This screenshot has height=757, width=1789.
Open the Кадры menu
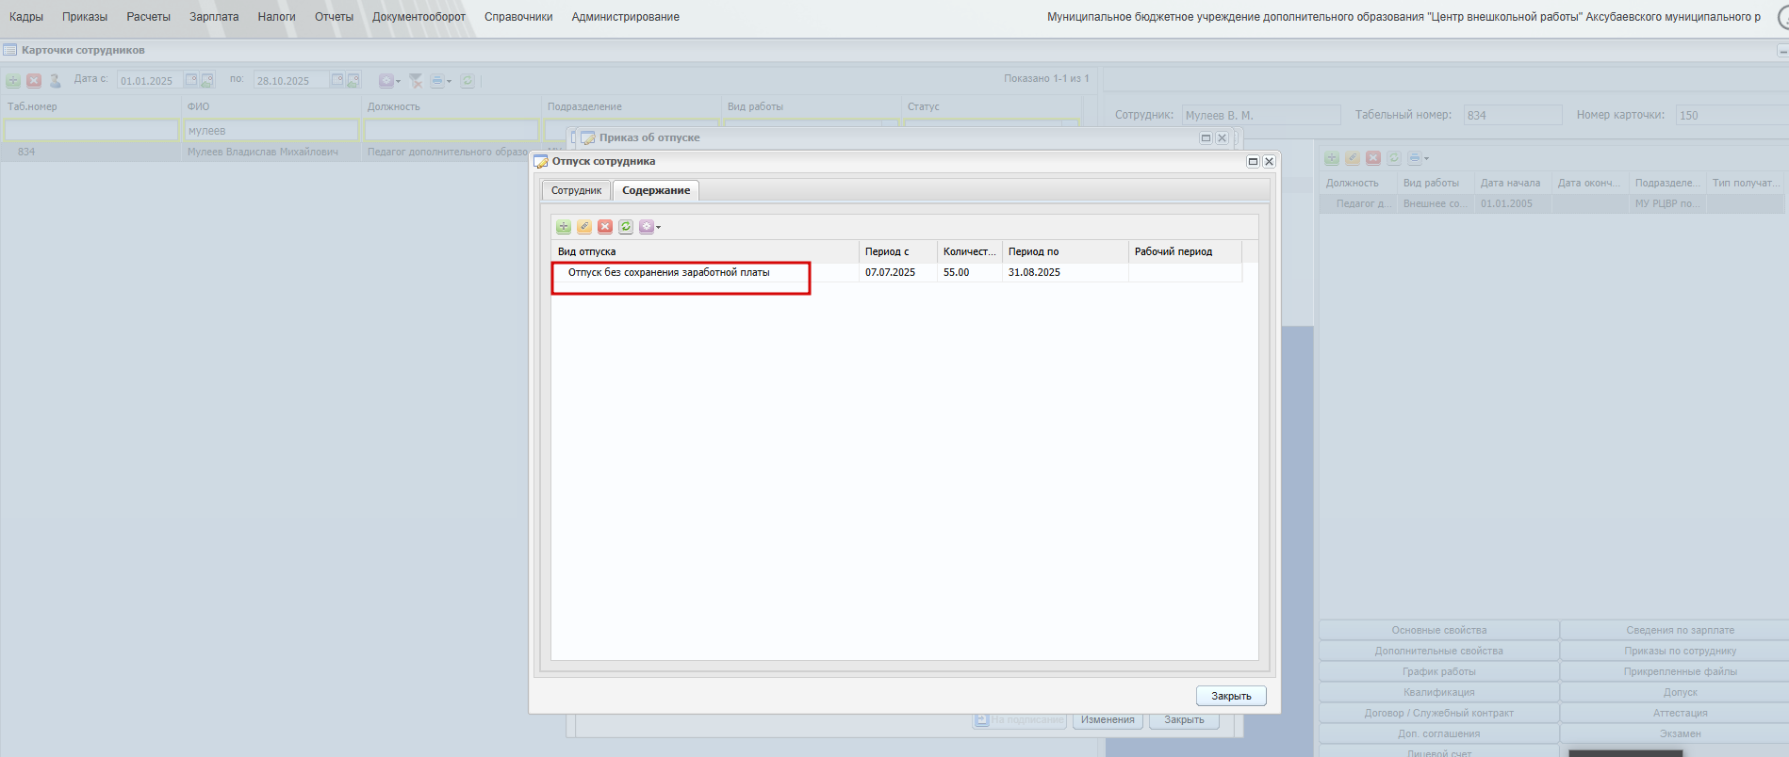click(x=26, y=17)
